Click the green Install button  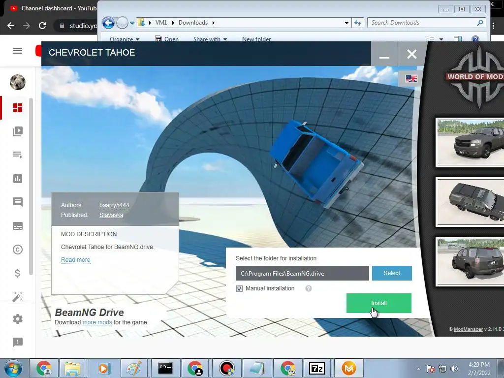coord(378,303)
